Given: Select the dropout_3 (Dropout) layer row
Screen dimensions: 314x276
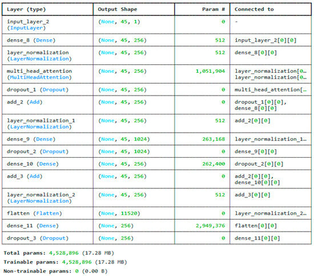Looking at the screenshot, I should (x=156, y=238).
